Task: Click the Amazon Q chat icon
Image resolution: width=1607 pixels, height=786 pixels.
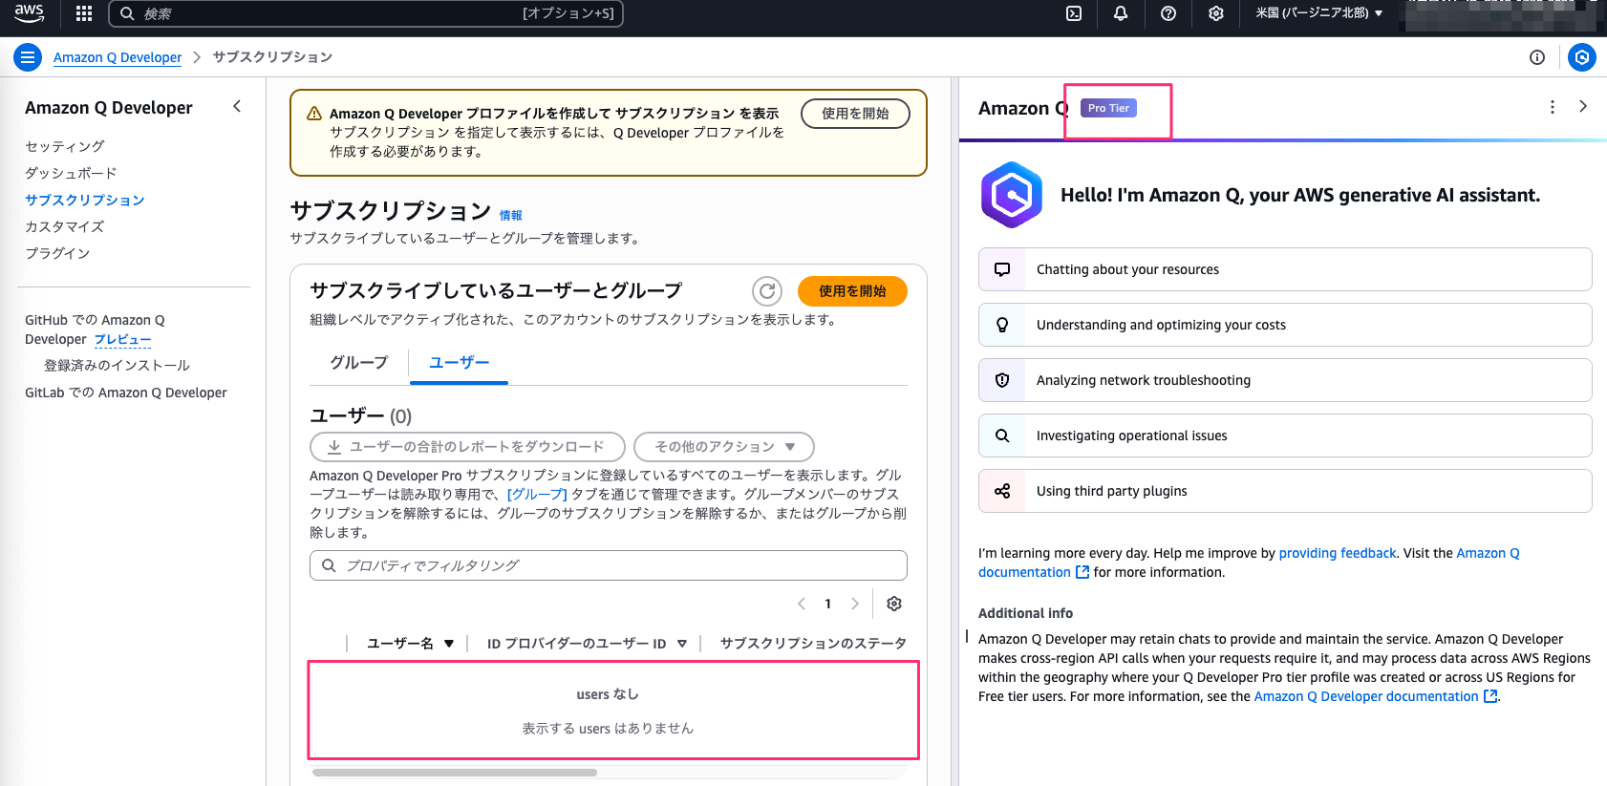Action: coord(1582,57)
